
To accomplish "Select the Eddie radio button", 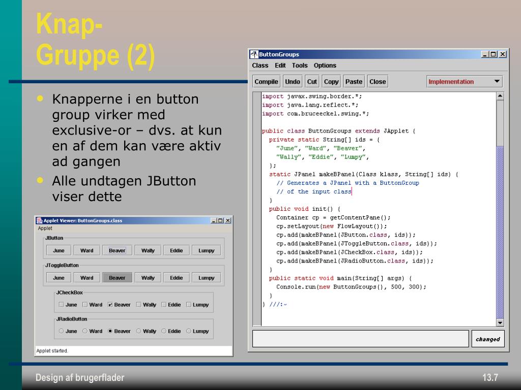I will (171, 331).
